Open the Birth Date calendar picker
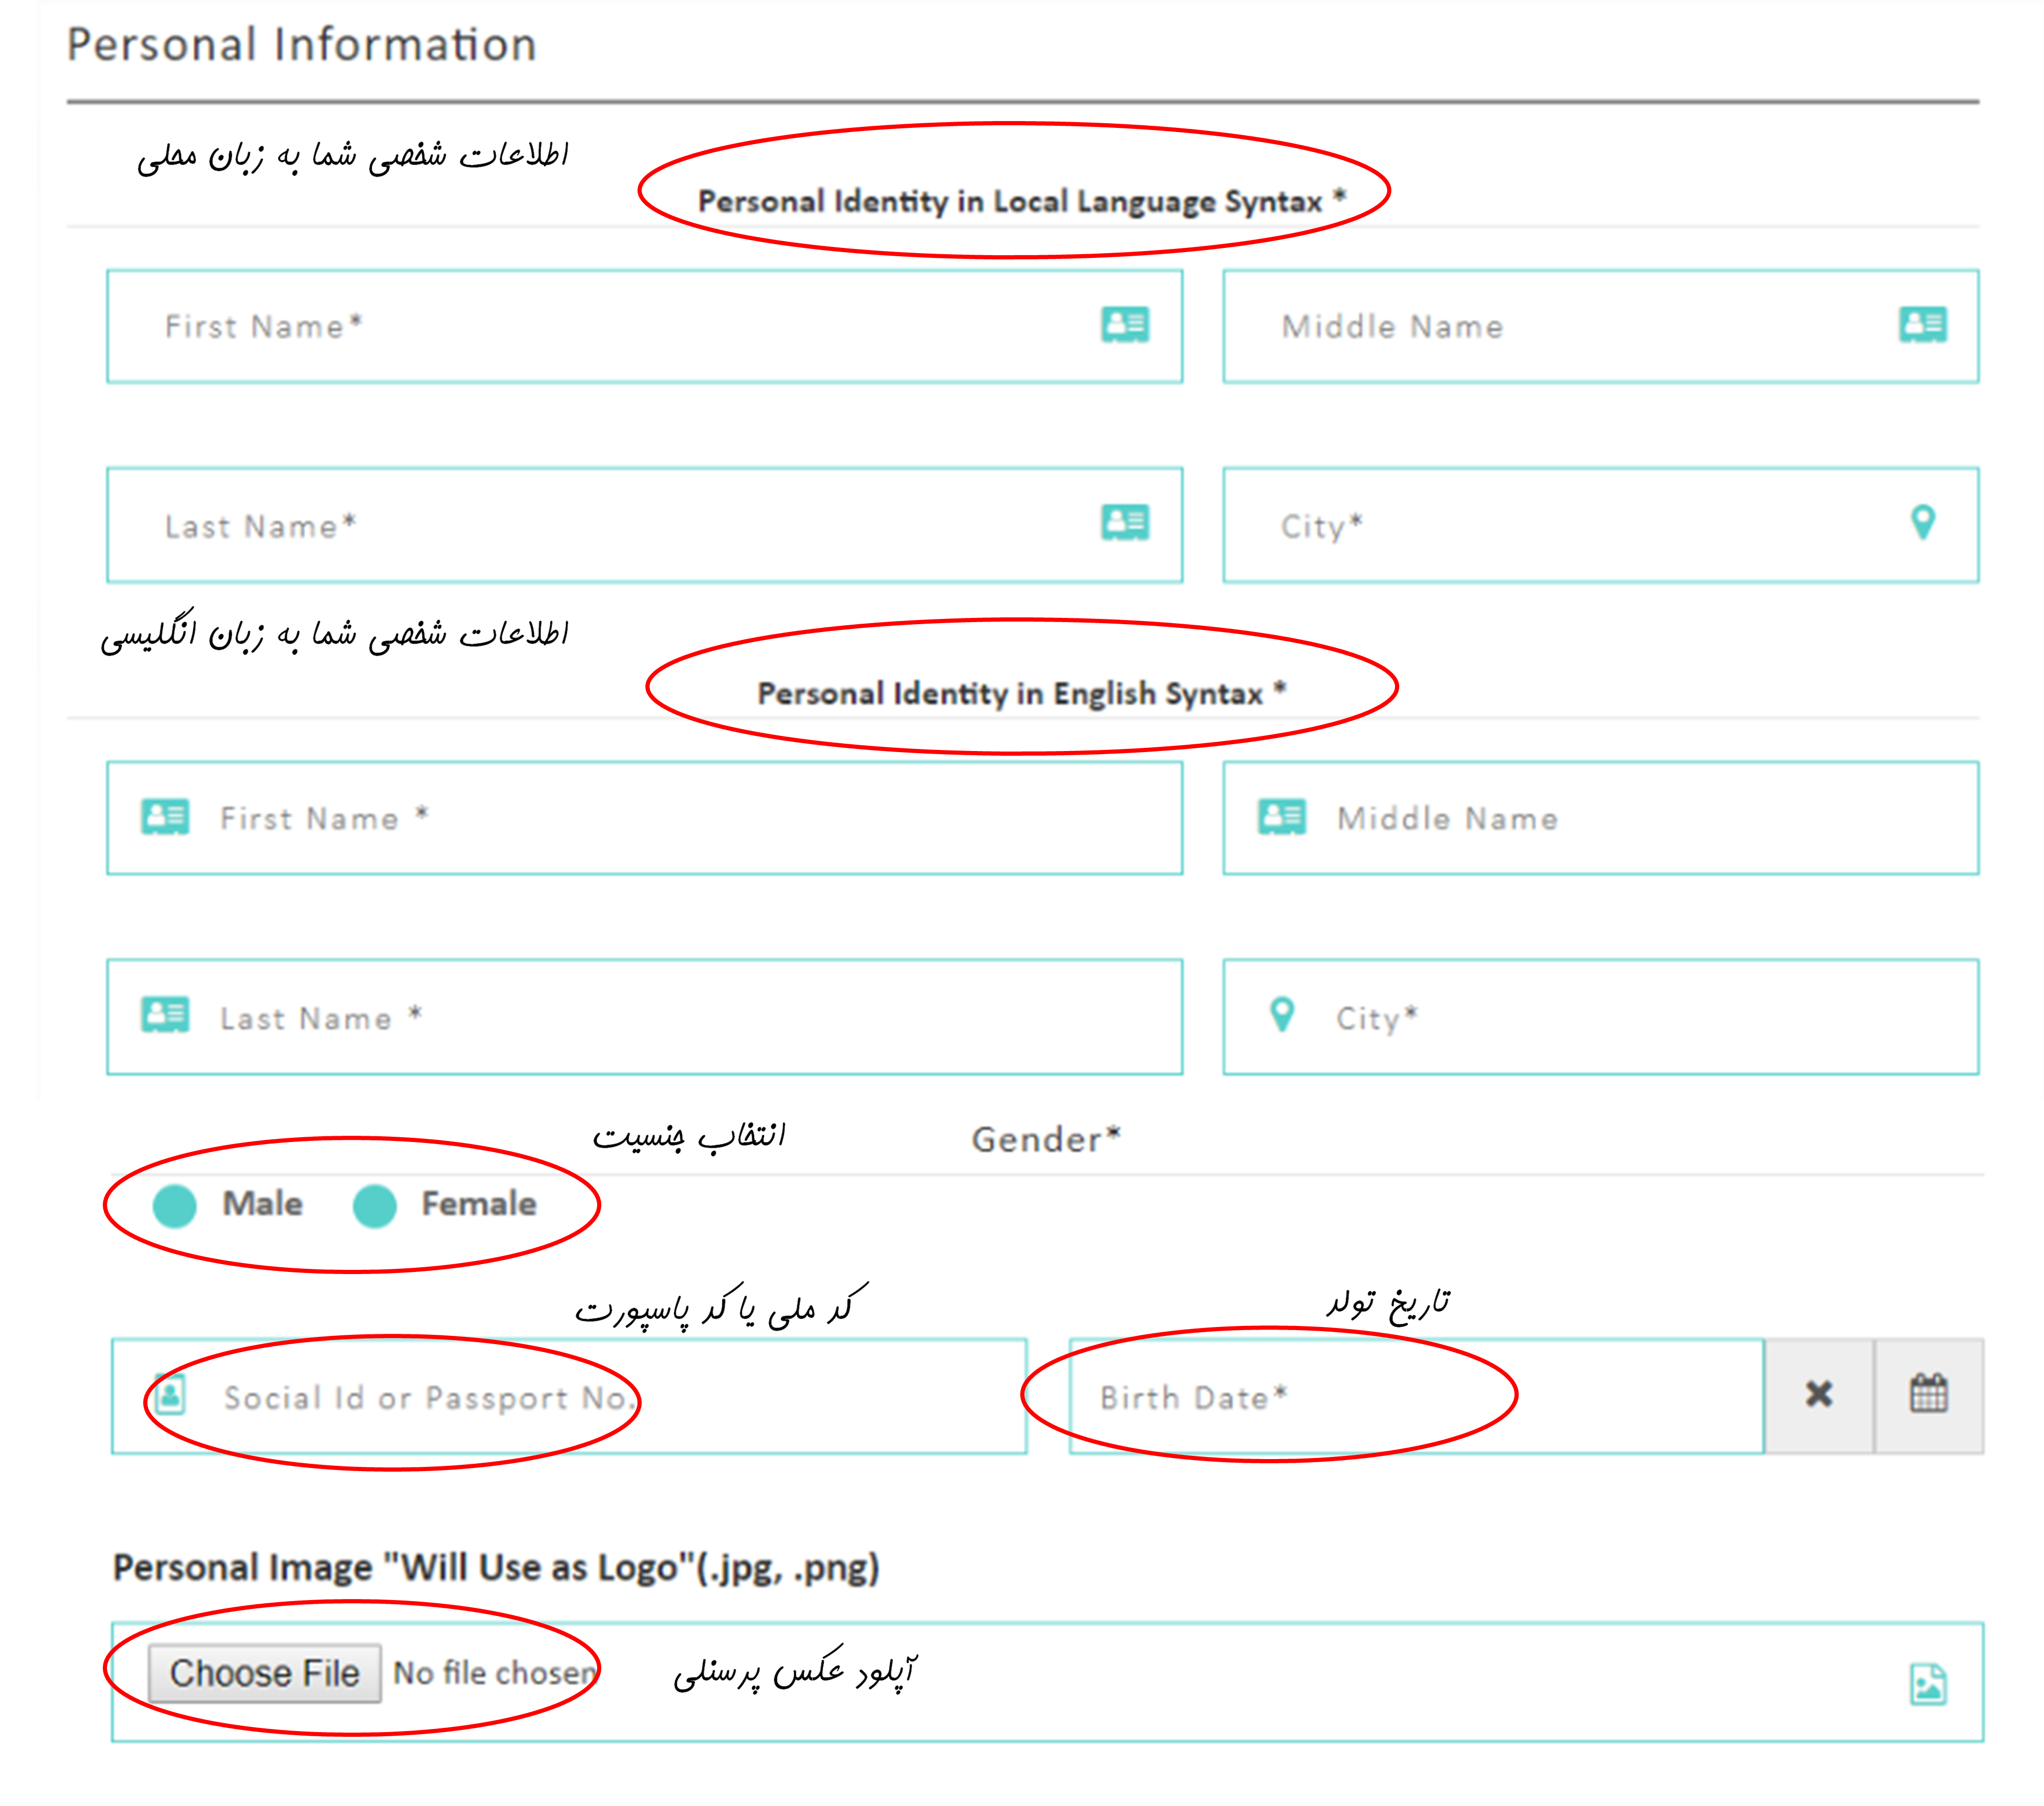The width and height of the screenshot is (2044, 1806). (1928, 1394)
